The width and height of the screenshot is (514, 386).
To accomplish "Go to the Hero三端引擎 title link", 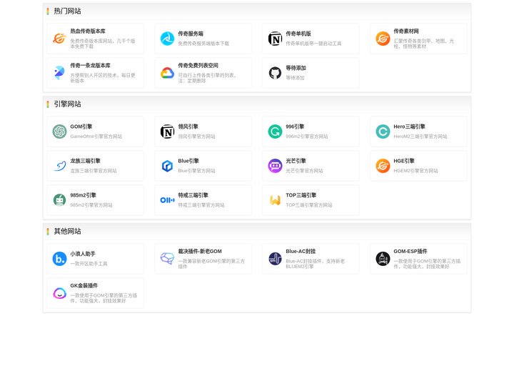I will coord(409,127).
